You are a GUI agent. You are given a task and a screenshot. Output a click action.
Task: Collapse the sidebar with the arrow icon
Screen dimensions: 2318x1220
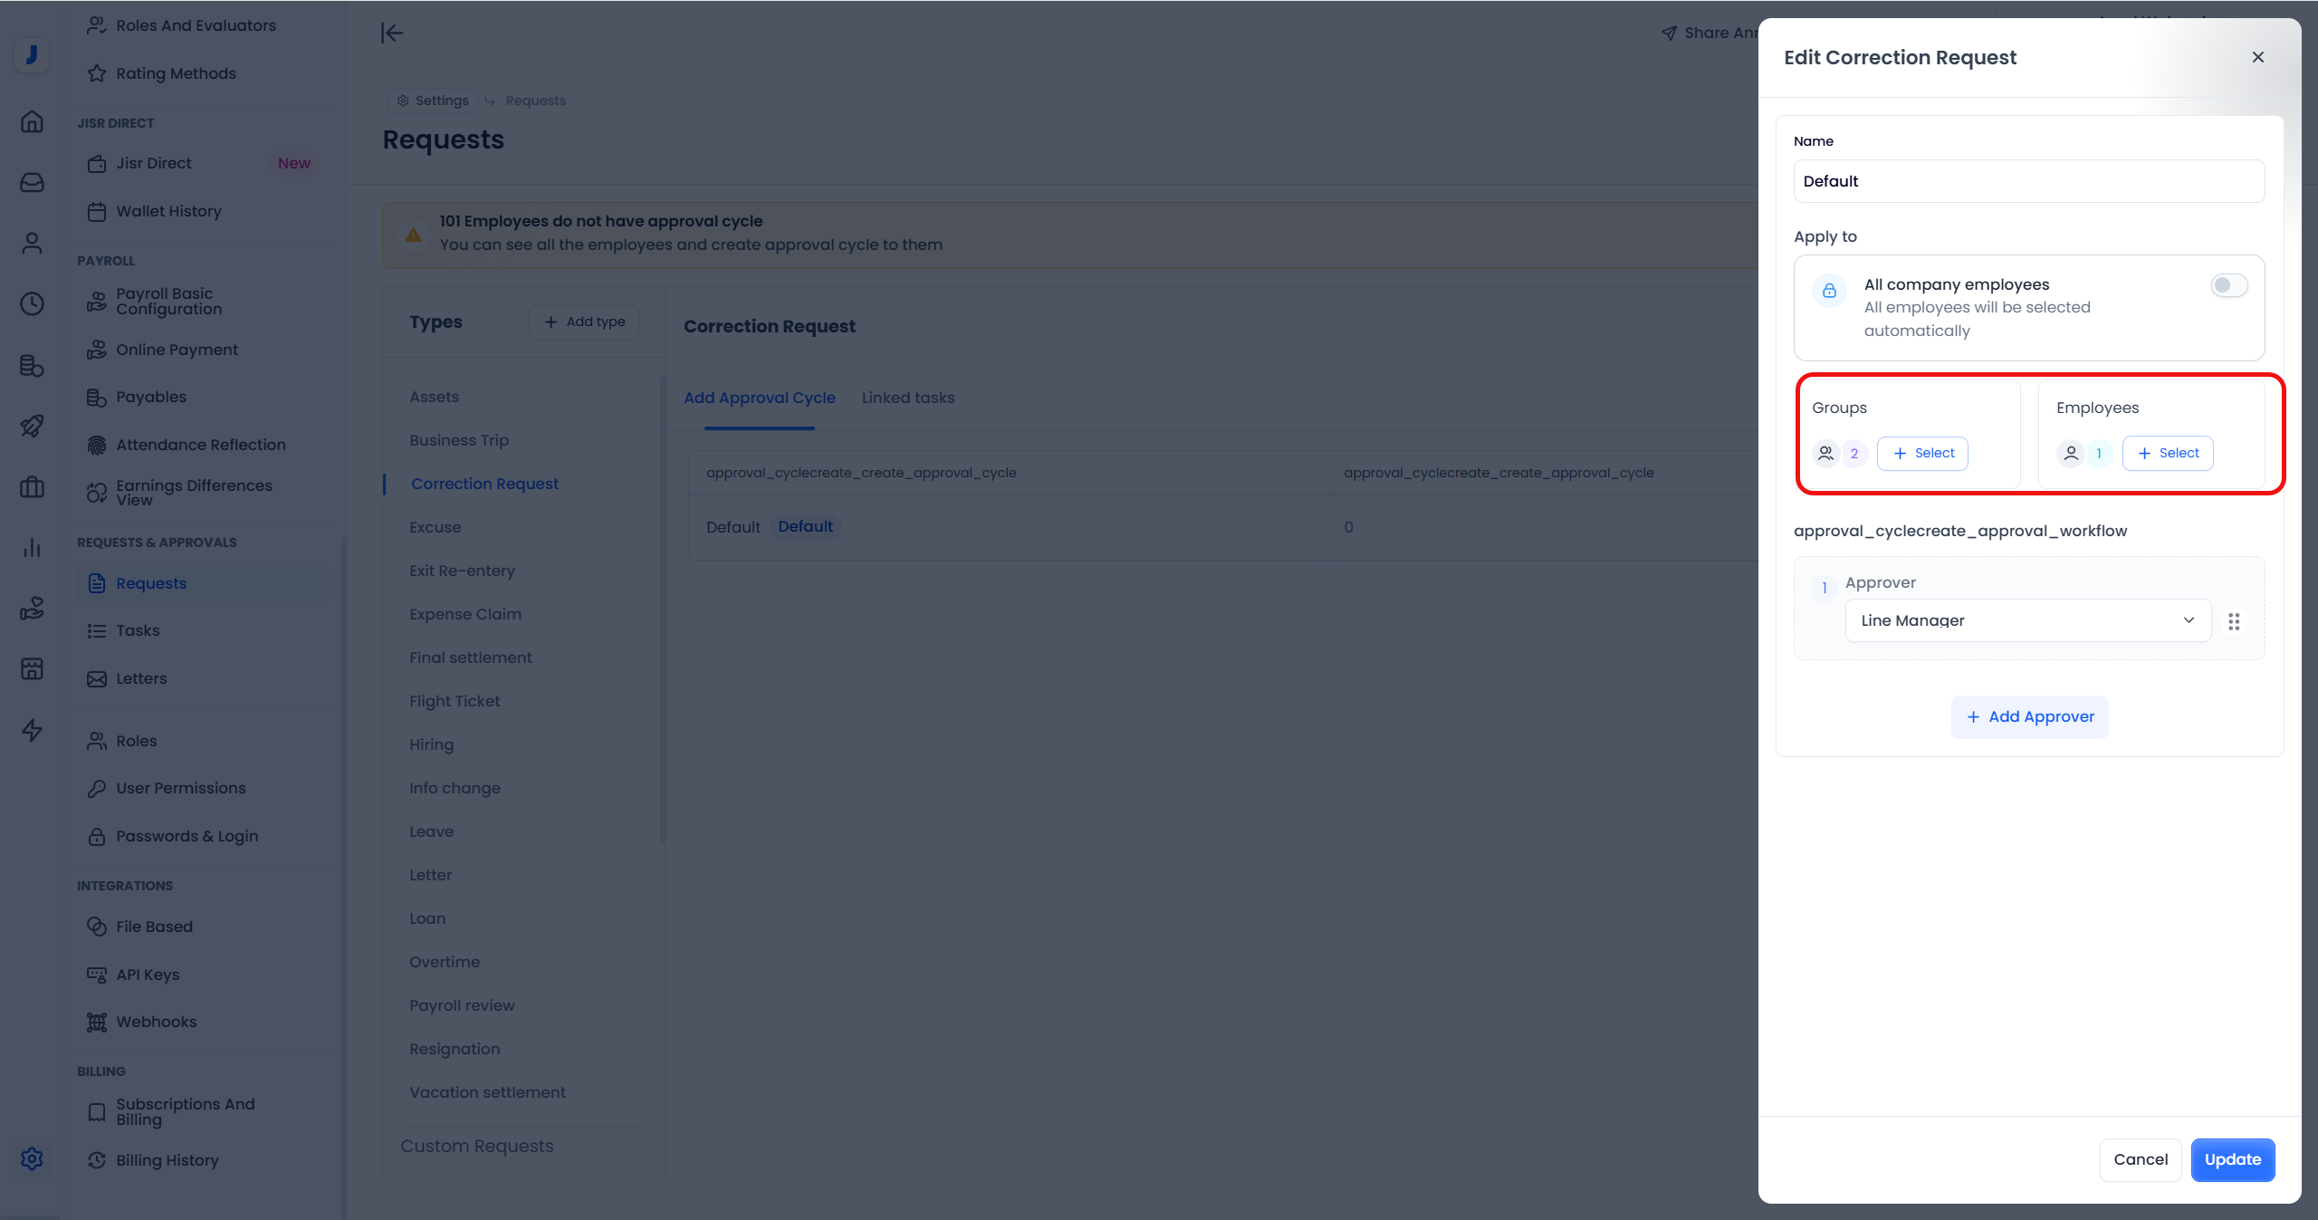point(391,34)
